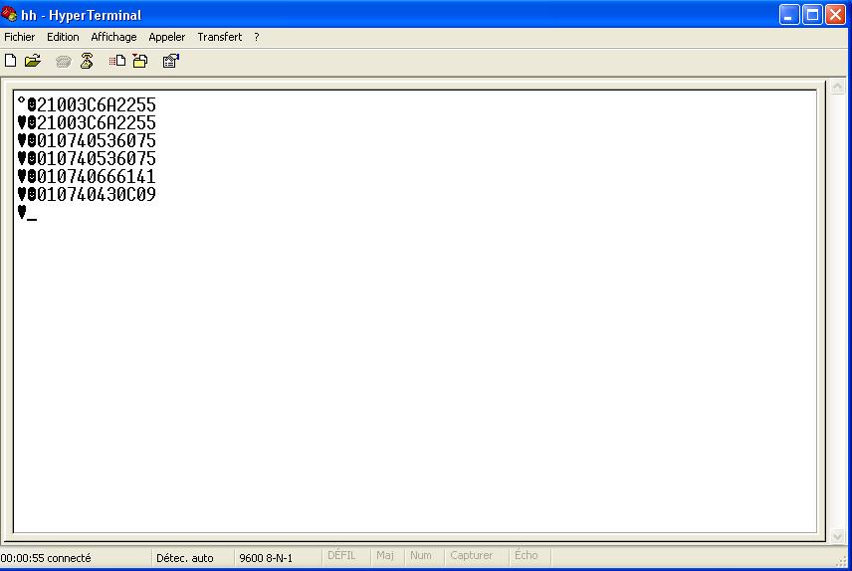The height and width of the screenshot is (571, 852).
Task: Click the scrollbar up arrow
Action: click(837, 87)
